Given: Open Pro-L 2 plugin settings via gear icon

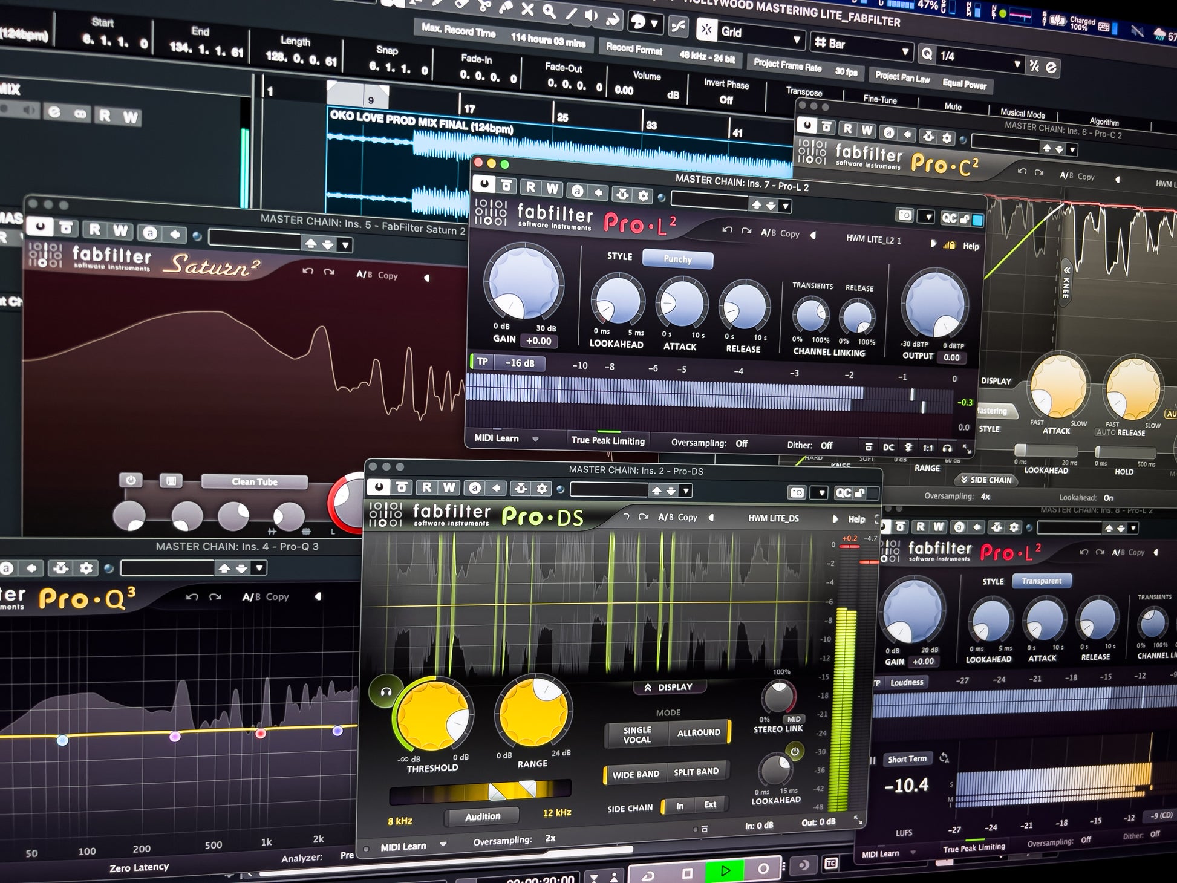Looking at the screenshot, I should [645, 197].
